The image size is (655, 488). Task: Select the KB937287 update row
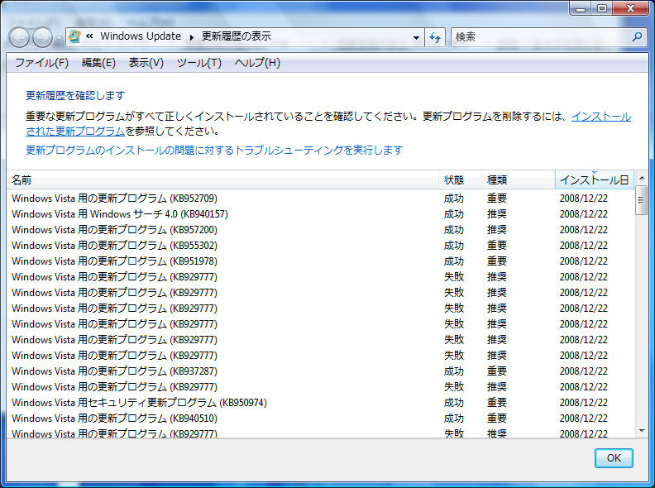coord(321,371)
